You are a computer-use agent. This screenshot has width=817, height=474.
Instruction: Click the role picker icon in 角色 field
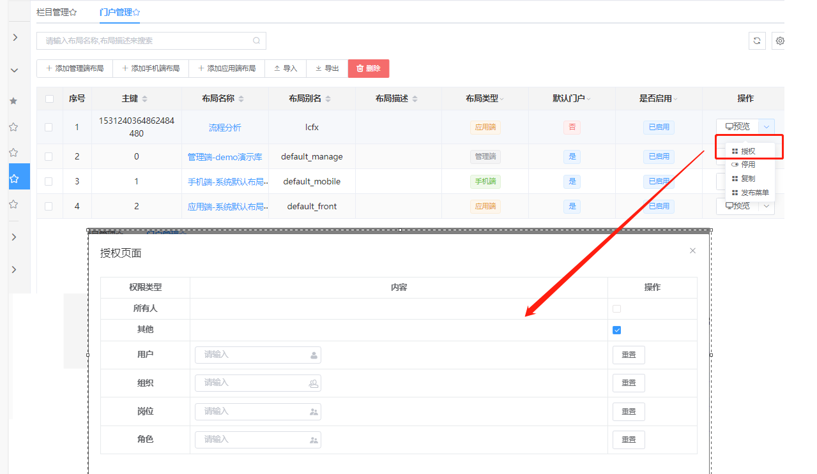pyautogui.click(x=314, y=440)
